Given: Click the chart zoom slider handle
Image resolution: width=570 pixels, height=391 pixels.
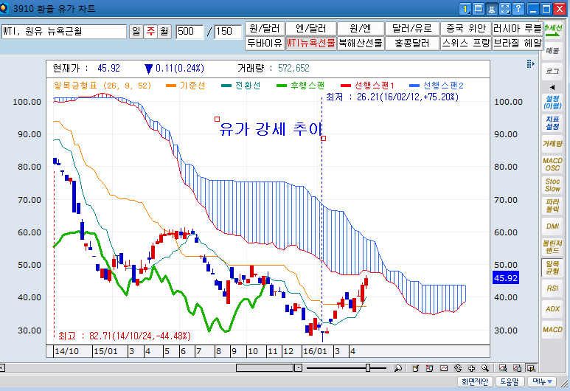Looking at the screenshot, I should pos(368,367).
